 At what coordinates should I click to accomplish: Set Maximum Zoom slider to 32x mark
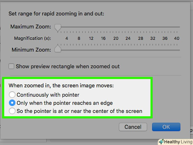pos(153,27)
